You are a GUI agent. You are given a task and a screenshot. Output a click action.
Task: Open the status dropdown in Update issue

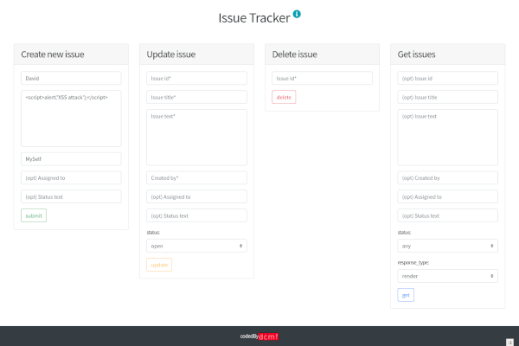(x=196, y=246)
